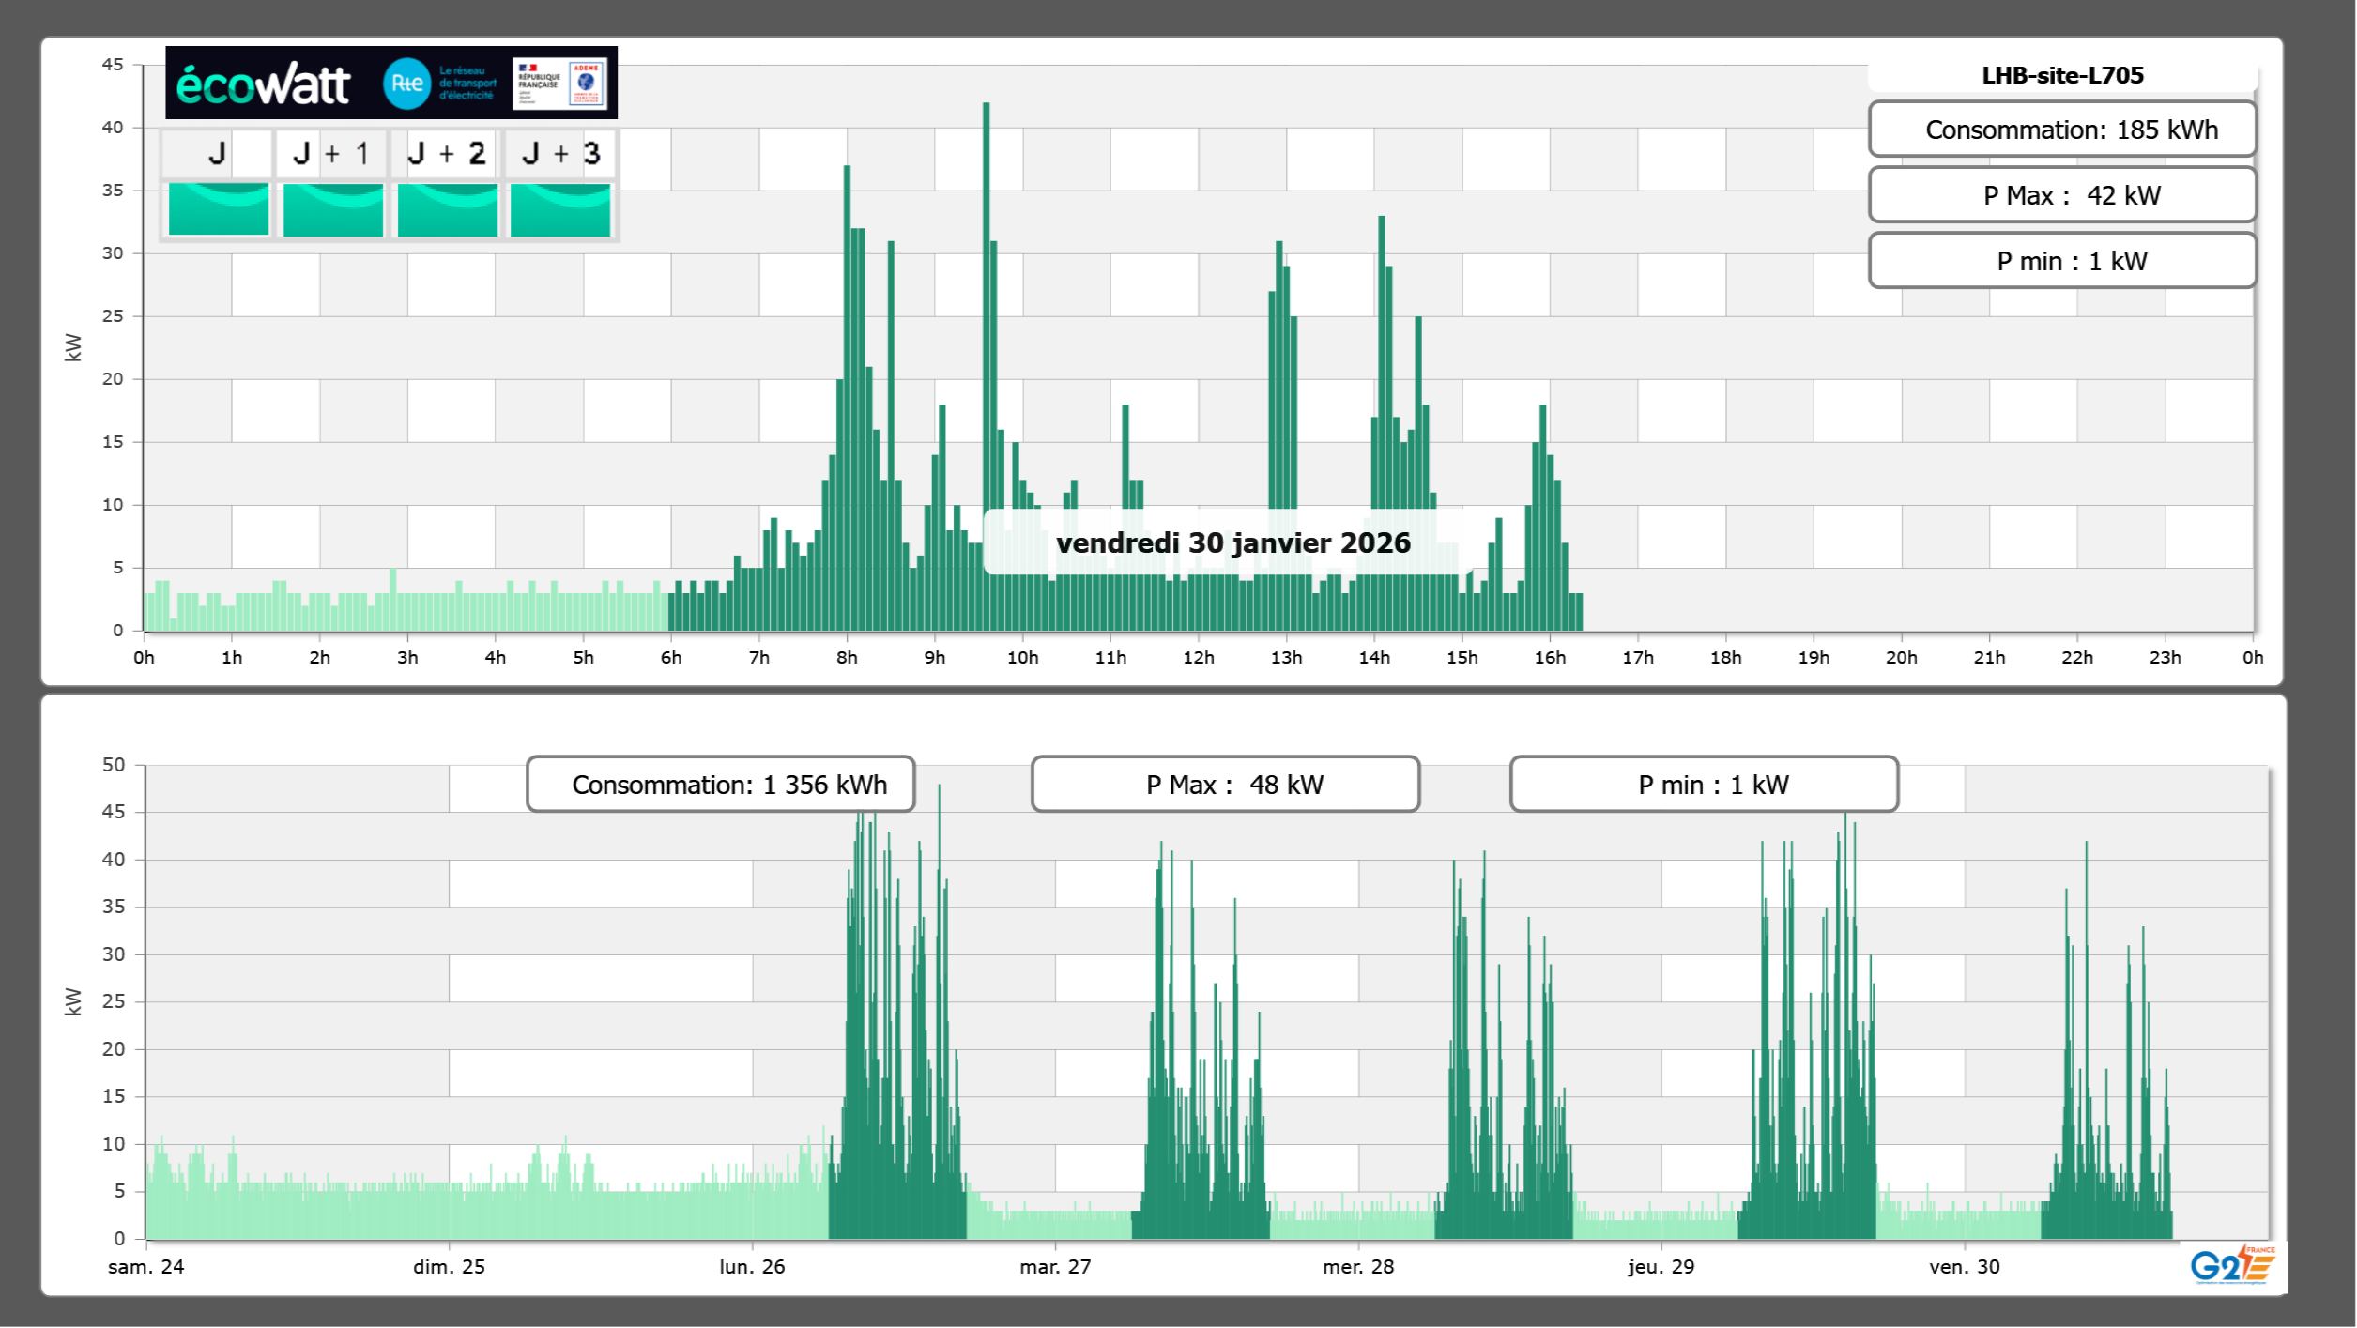Screen dimensions: 2357x1328
Task: Click the vendredi 30 janvier 2026 date label
Action: (1232, 543)
